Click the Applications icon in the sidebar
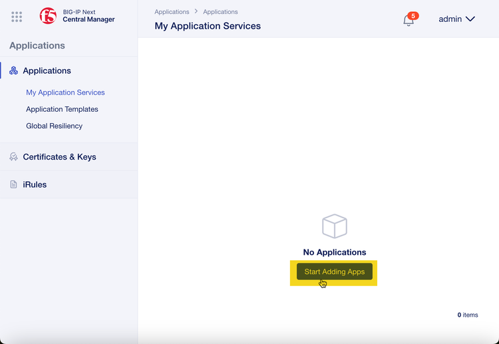Screen dimensions: 499x344 tap(13, 71)
